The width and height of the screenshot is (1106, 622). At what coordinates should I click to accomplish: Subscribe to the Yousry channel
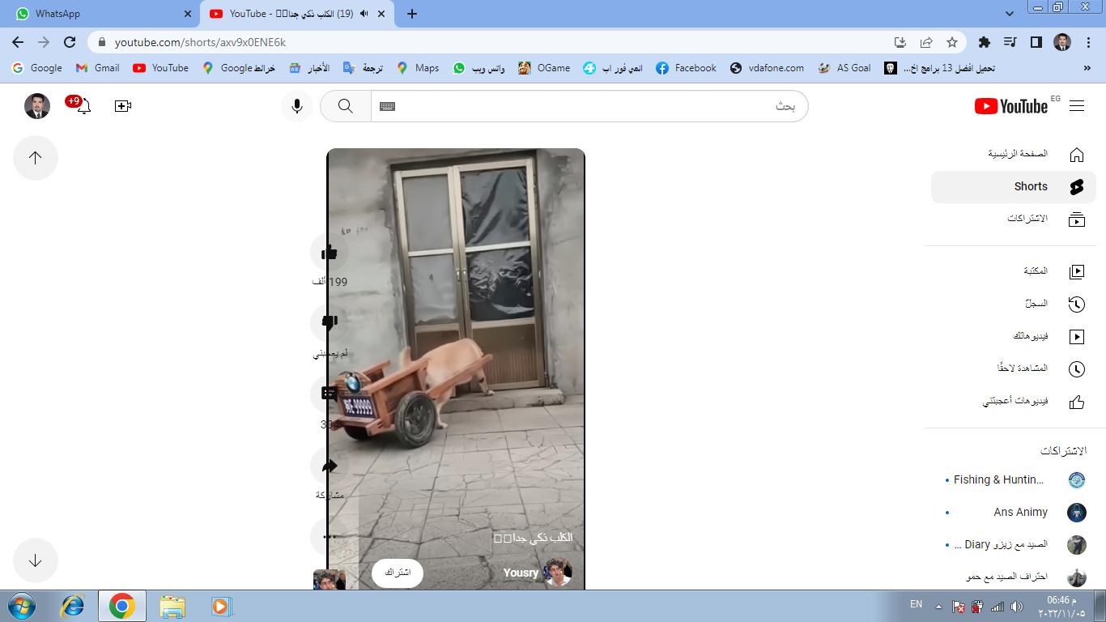[397, 573]
